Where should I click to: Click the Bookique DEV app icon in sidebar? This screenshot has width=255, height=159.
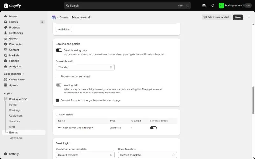(5, 99)
